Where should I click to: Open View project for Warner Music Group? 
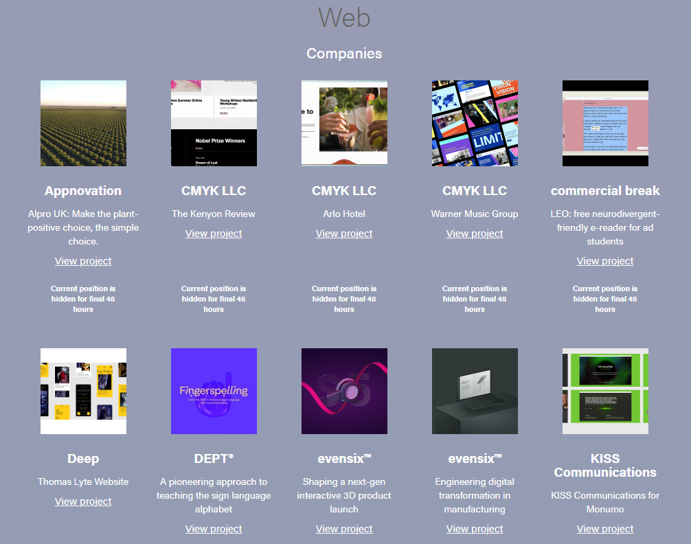475,234
